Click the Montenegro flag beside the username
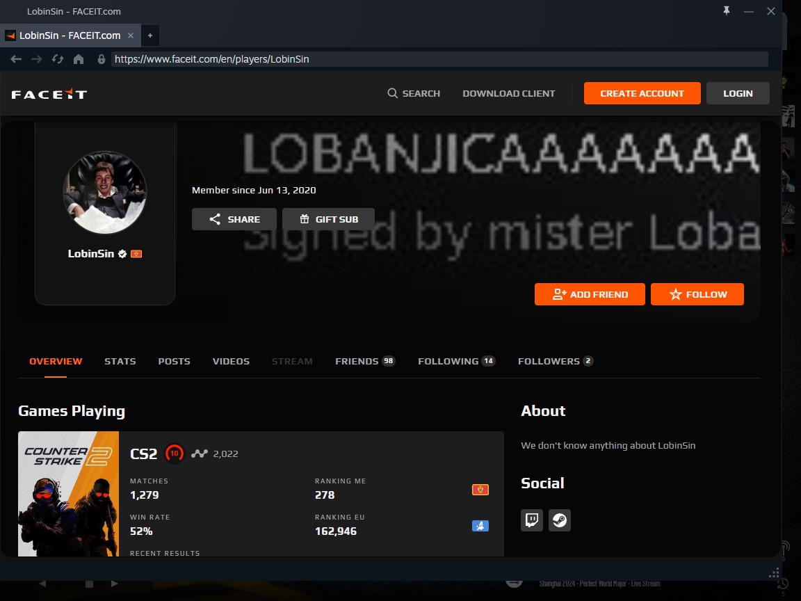801x601 pixels. click(x=136, y=254)
